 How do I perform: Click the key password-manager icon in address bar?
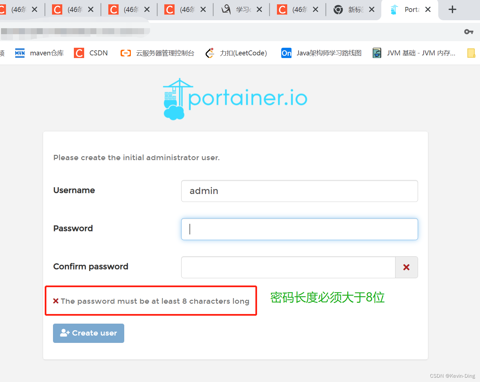point(468,32)
